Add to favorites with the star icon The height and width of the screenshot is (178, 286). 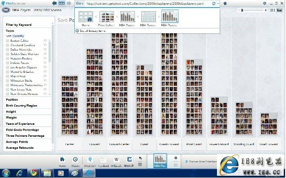point(225,3)
